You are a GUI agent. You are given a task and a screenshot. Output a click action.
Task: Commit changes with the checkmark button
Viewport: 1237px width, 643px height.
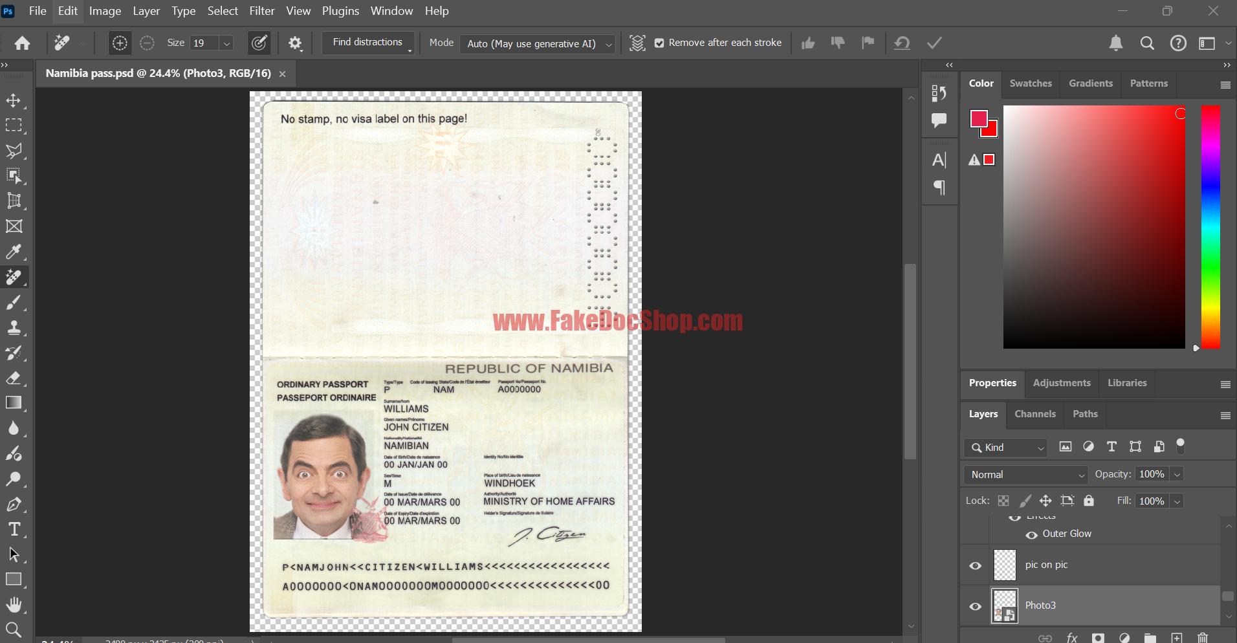point(934,43)
